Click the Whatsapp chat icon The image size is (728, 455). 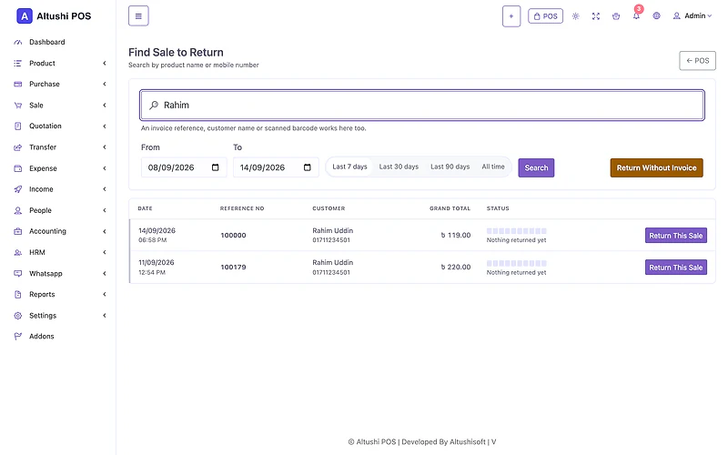tap(17, 274)
